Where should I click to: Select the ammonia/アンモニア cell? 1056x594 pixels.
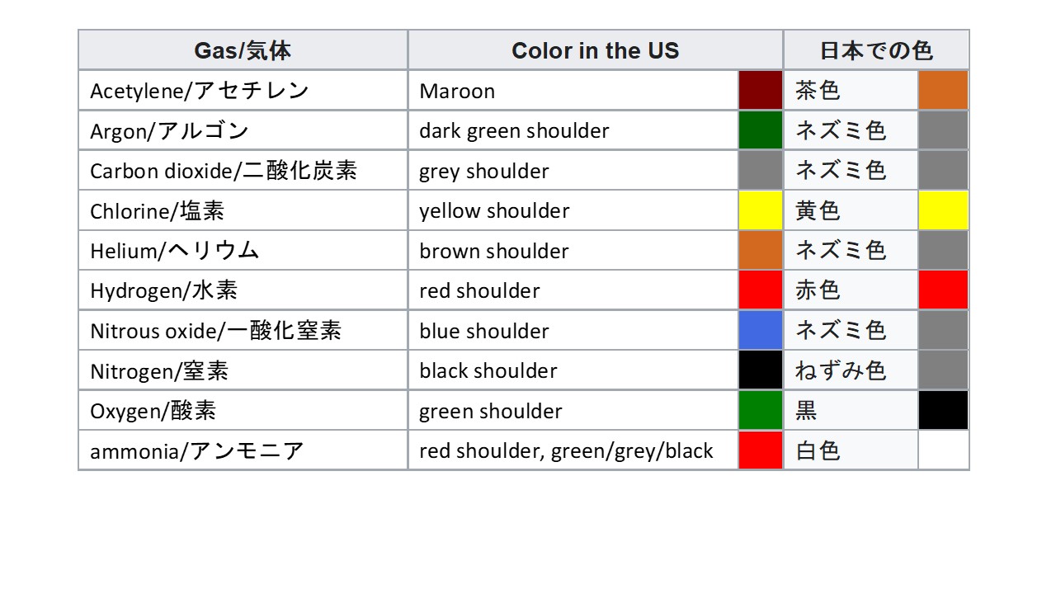coord(243,450)
